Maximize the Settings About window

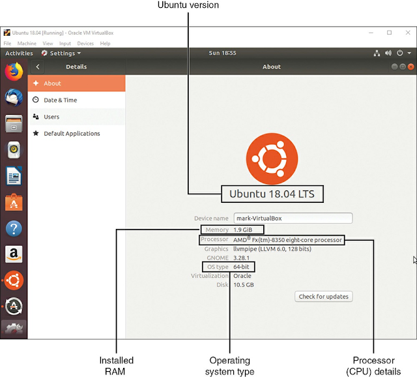403,67
